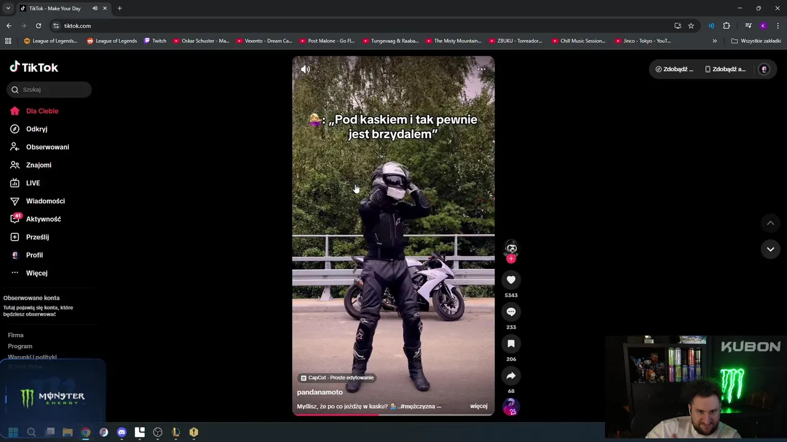Open File Explorer from taskbar
Image resolution: width=787 pixels, height=442 pixels.
(68, 432)
